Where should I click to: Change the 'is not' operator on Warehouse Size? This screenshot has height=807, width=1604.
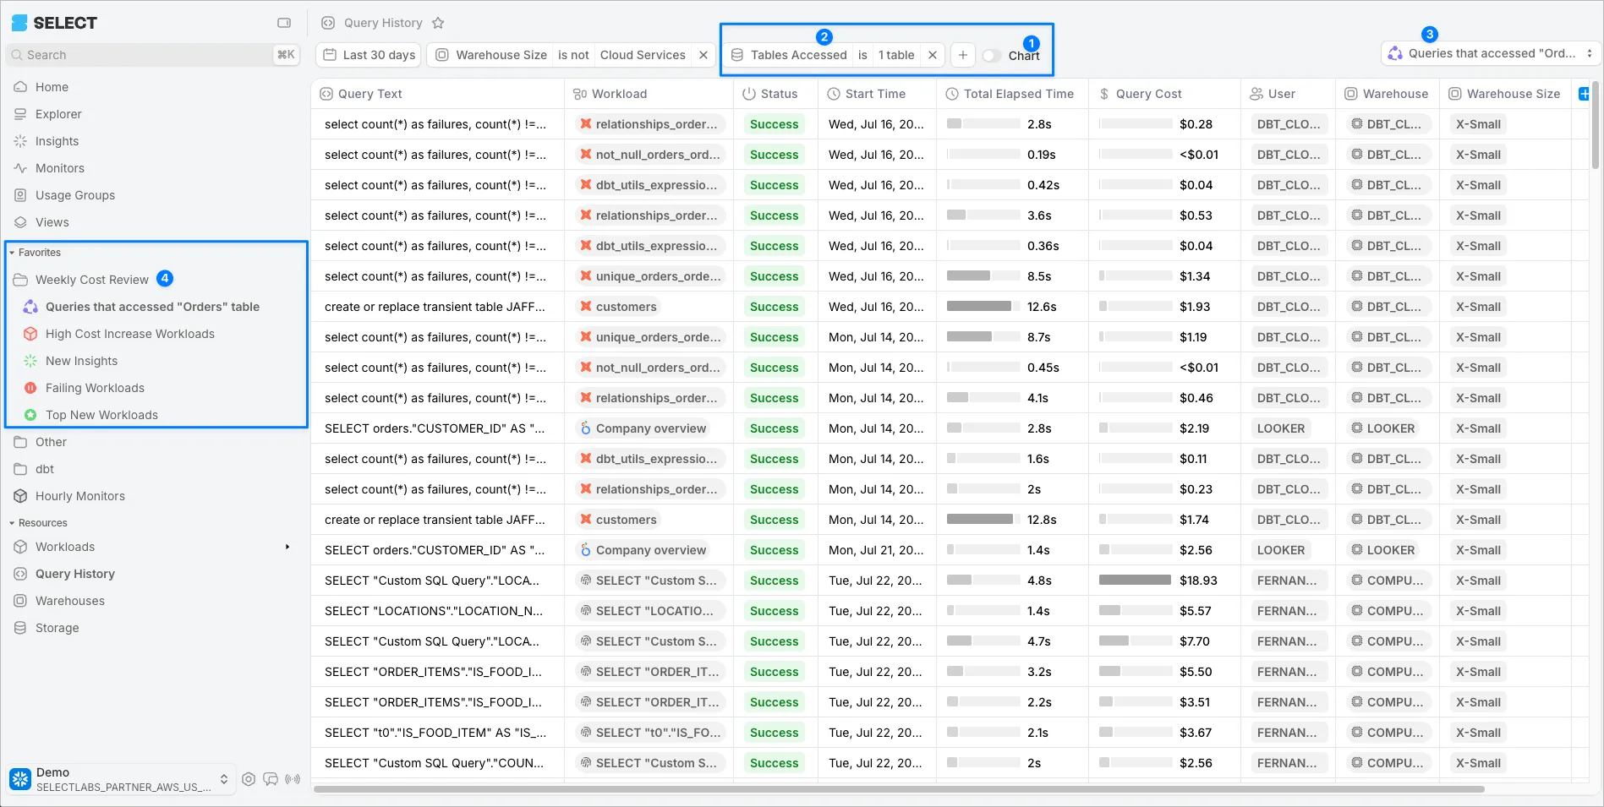click(x=573, y=55)
